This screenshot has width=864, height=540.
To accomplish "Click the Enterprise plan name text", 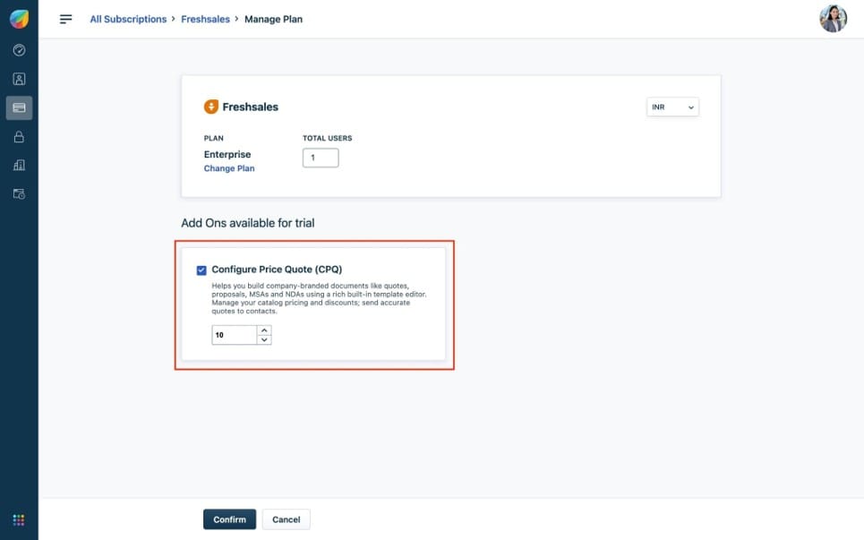I will (x=227, y=154).
